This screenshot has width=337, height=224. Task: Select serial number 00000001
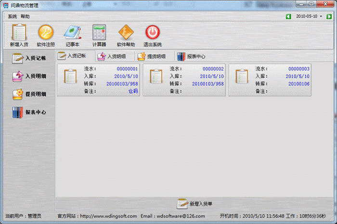pos(127,69)
